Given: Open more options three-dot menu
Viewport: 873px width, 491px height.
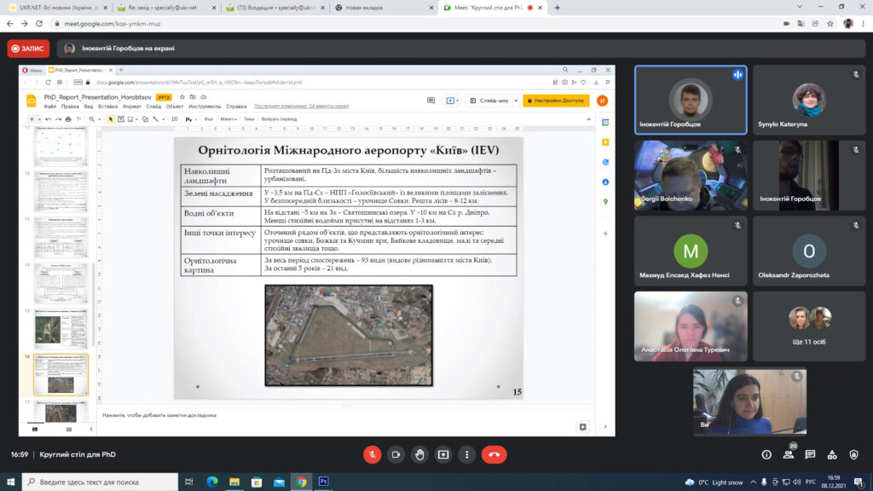Looking at the screenshot, I should tap(467, 454).
